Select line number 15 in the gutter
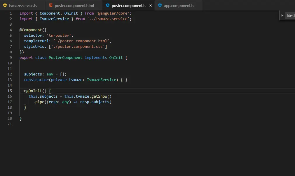The image size is (295, 176). click(x=10, y=91)
